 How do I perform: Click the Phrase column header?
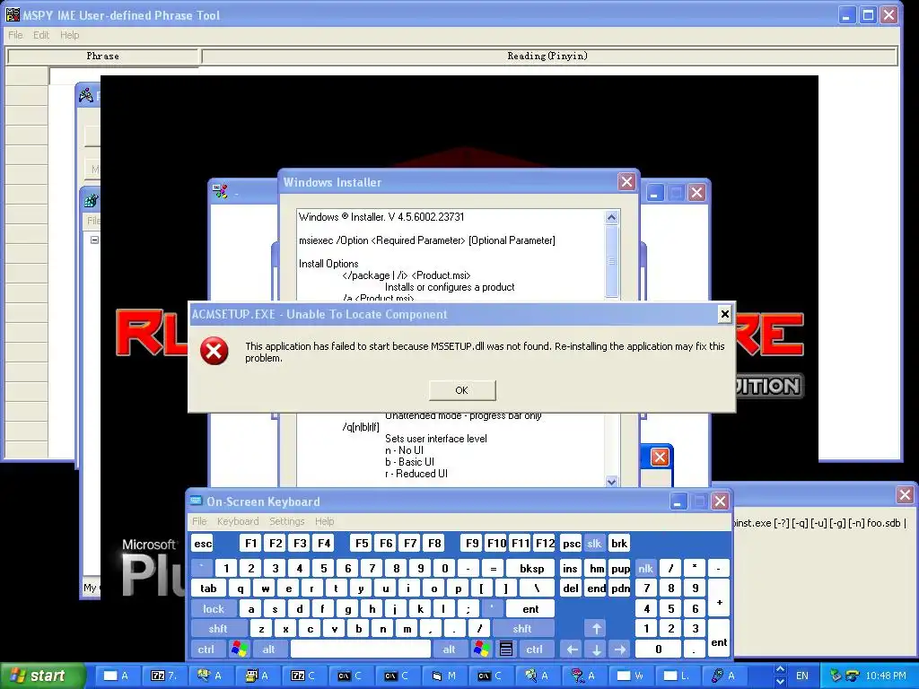click(102, 57)
